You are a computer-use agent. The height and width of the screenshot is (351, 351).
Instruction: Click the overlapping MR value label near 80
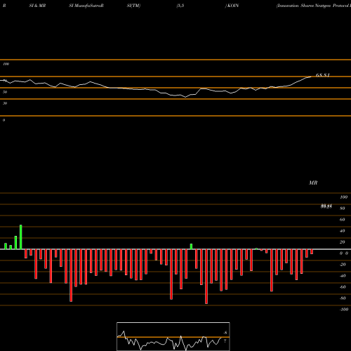(x=326, y=206)
